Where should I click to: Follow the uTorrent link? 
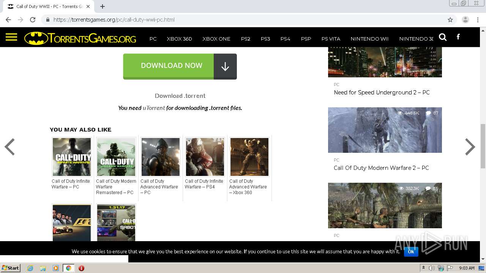coord(154,108)
